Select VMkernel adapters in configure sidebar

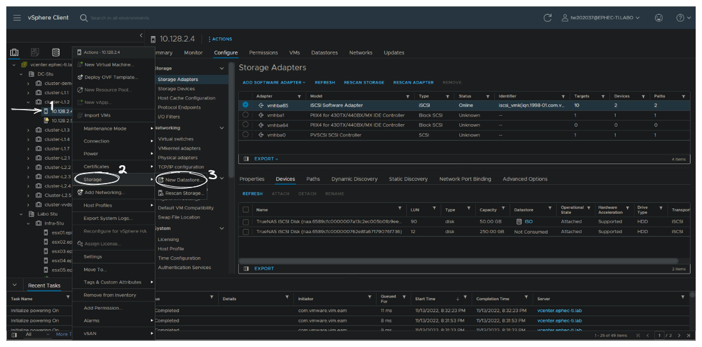(x=179, y=148)
